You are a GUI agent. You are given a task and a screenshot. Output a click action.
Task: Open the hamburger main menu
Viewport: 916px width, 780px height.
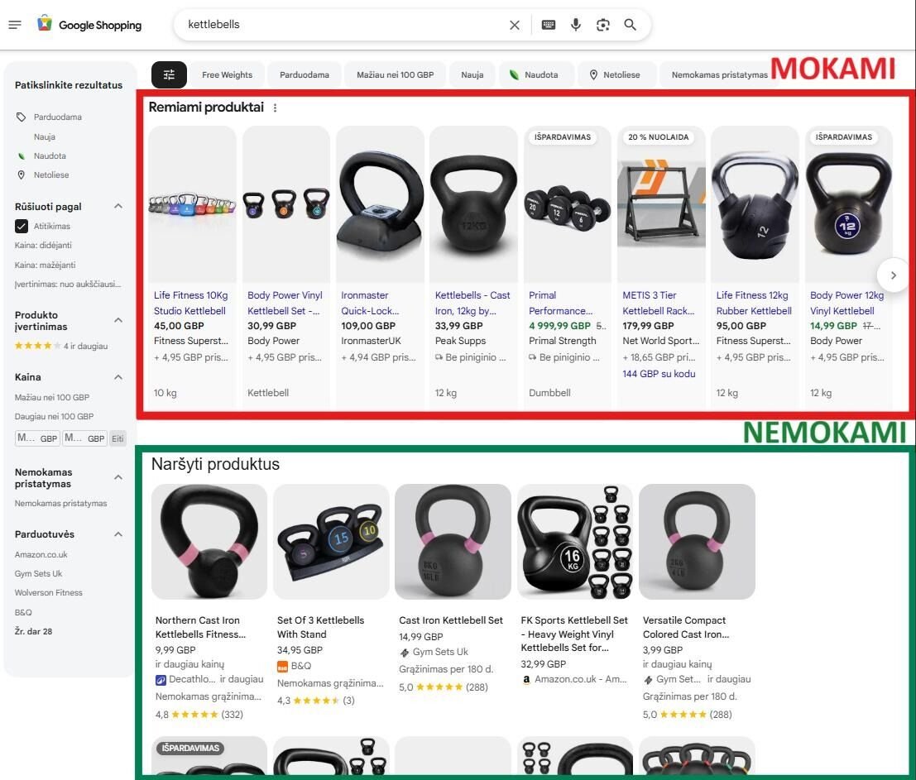coord(15,25)
